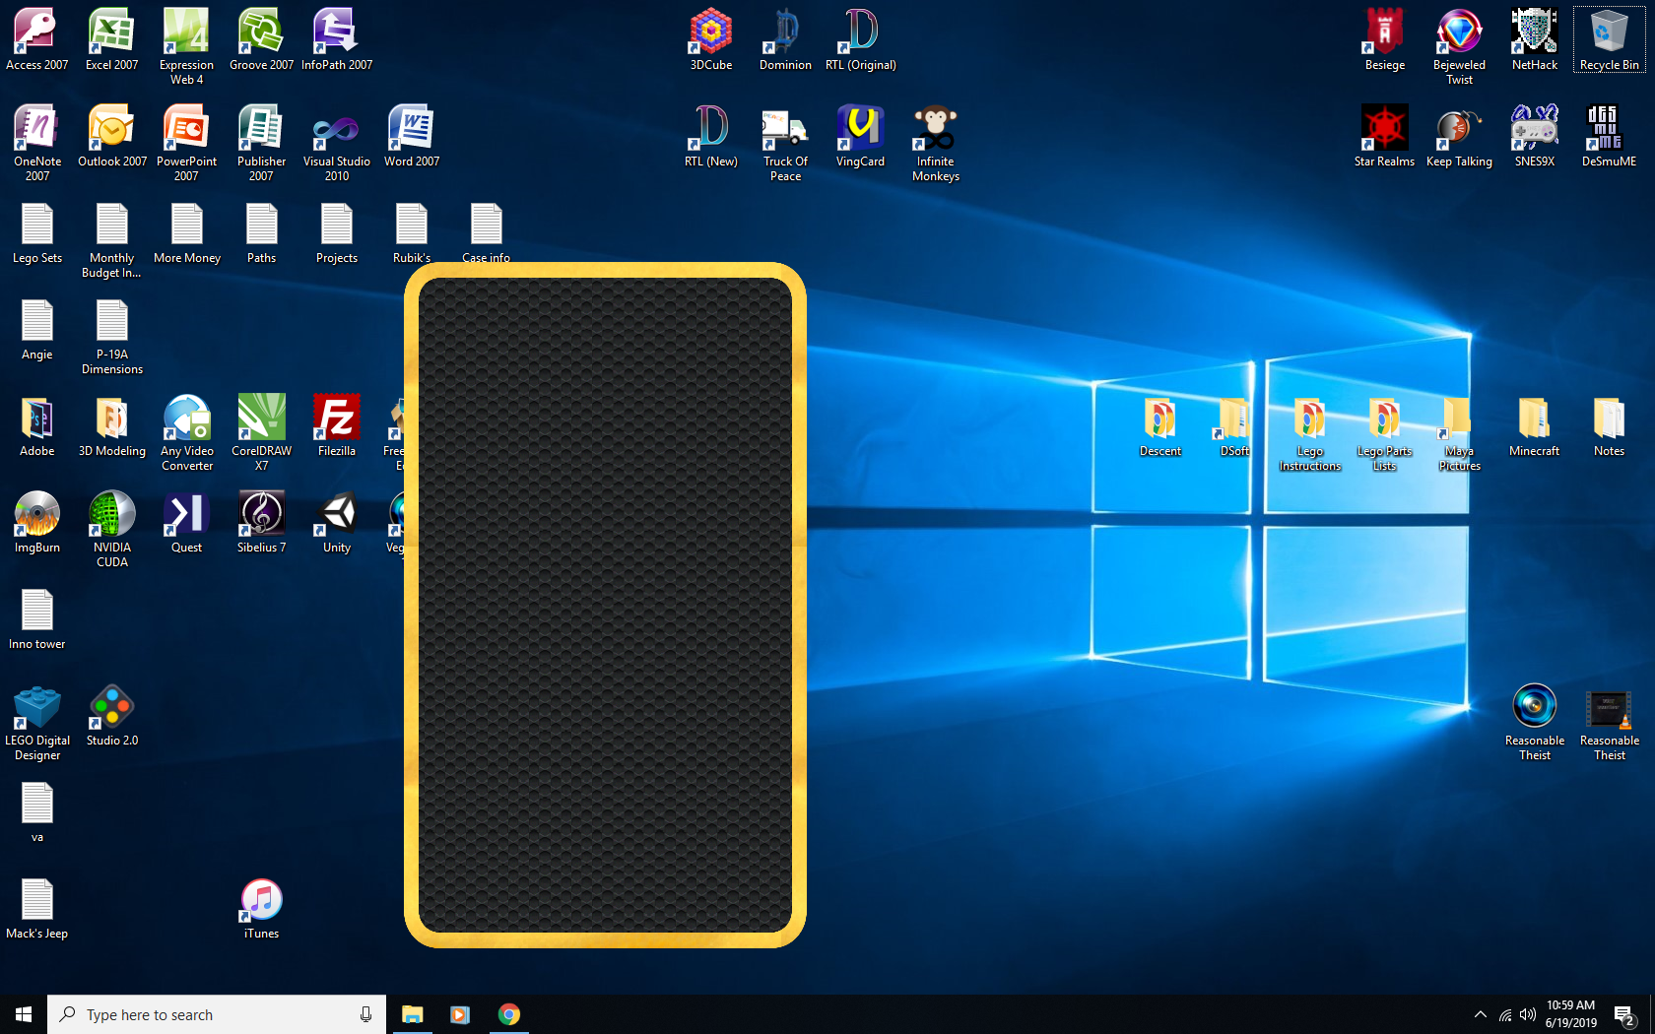Screen dimensions: 1655x1034
Task: Click the 3D Modeling folder
Action: click(112, 425)
